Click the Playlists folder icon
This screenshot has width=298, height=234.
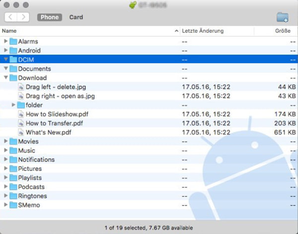[x=13, y=178]
